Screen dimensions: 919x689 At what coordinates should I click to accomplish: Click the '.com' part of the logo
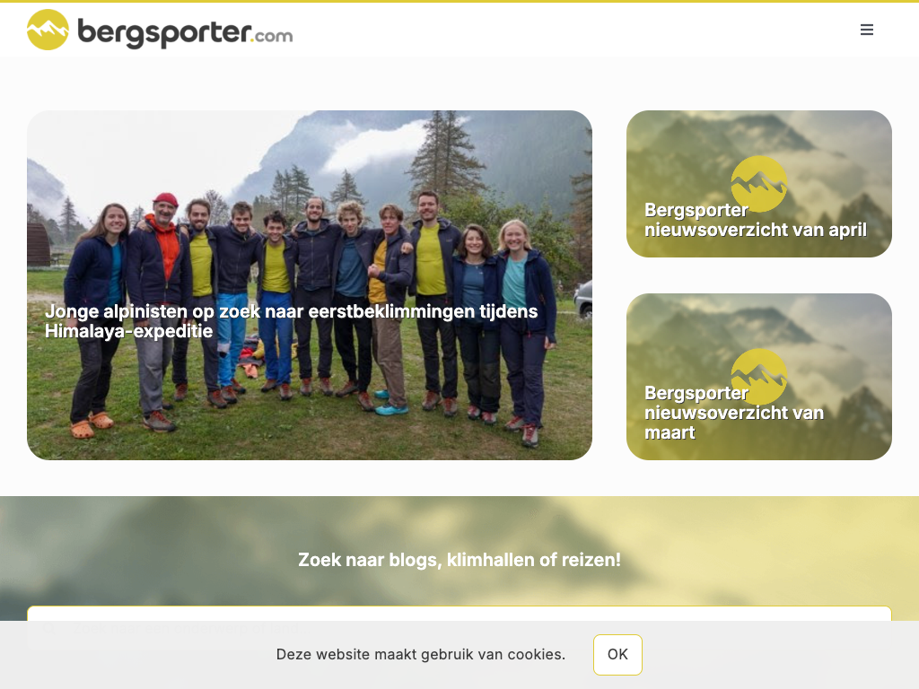click(x=273, y=36)
